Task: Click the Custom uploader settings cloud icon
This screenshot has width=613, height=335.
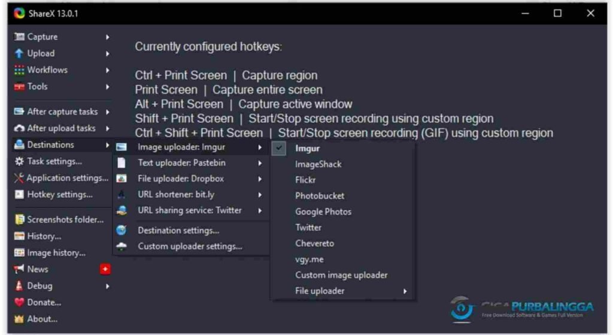Action: click(x=122, y=246)
